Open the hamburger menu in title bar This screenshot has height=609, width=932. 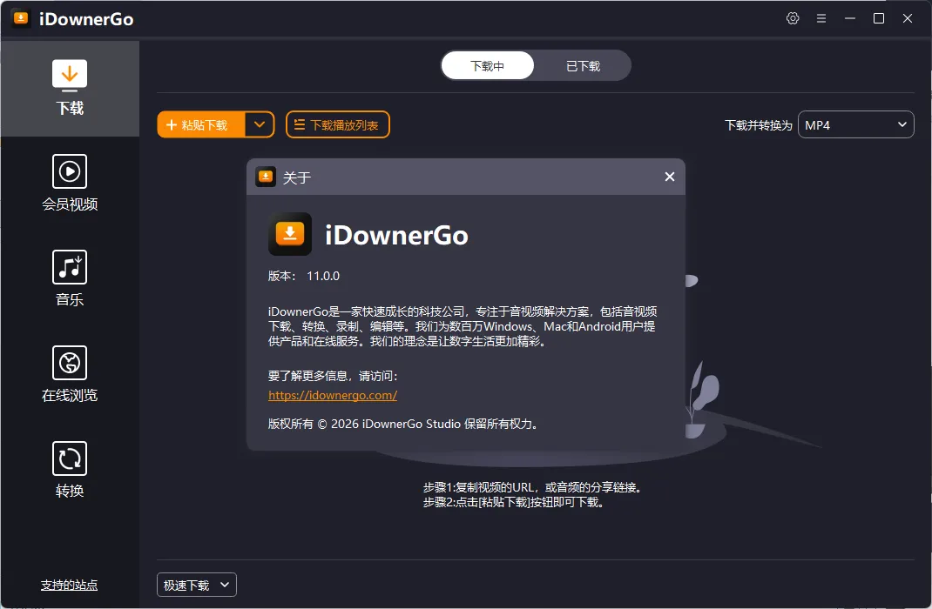[x=821, y=18]
